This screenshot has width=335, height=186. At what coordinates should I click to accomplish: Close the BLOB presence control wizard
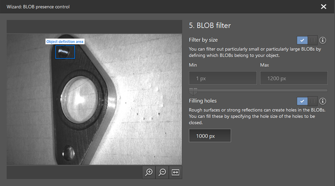tap(323, 7)
